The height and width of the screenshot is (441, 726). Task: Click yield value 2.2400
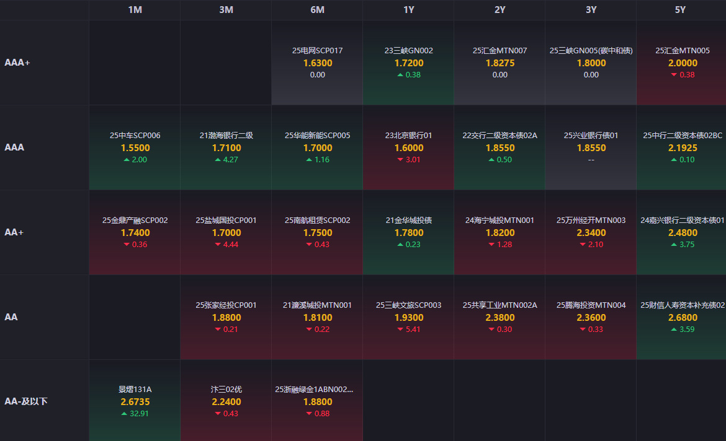point(226,402)
